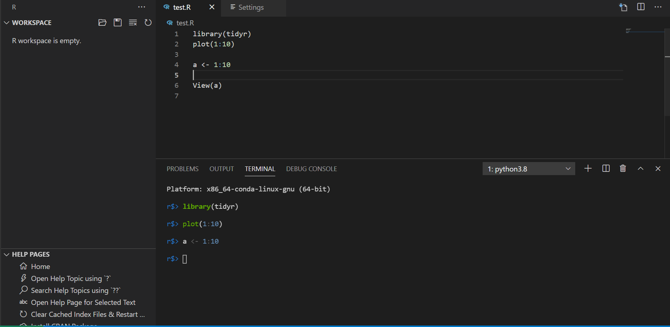This screenshot has height=327, width=670.
Task: Open the terminal selector dropdown python3.8
Action: pyautogui.click(x=529, y=169)
